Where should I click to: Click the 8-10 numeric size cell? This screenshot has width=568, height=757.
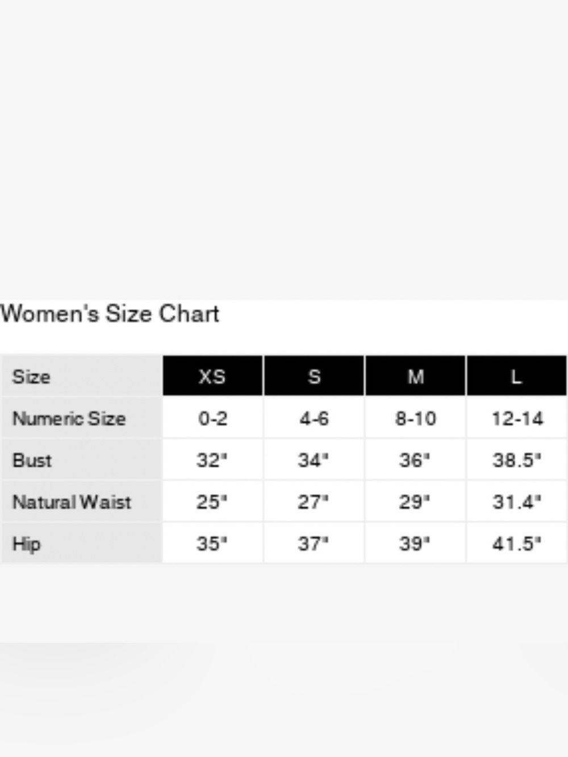pos(415,418)
